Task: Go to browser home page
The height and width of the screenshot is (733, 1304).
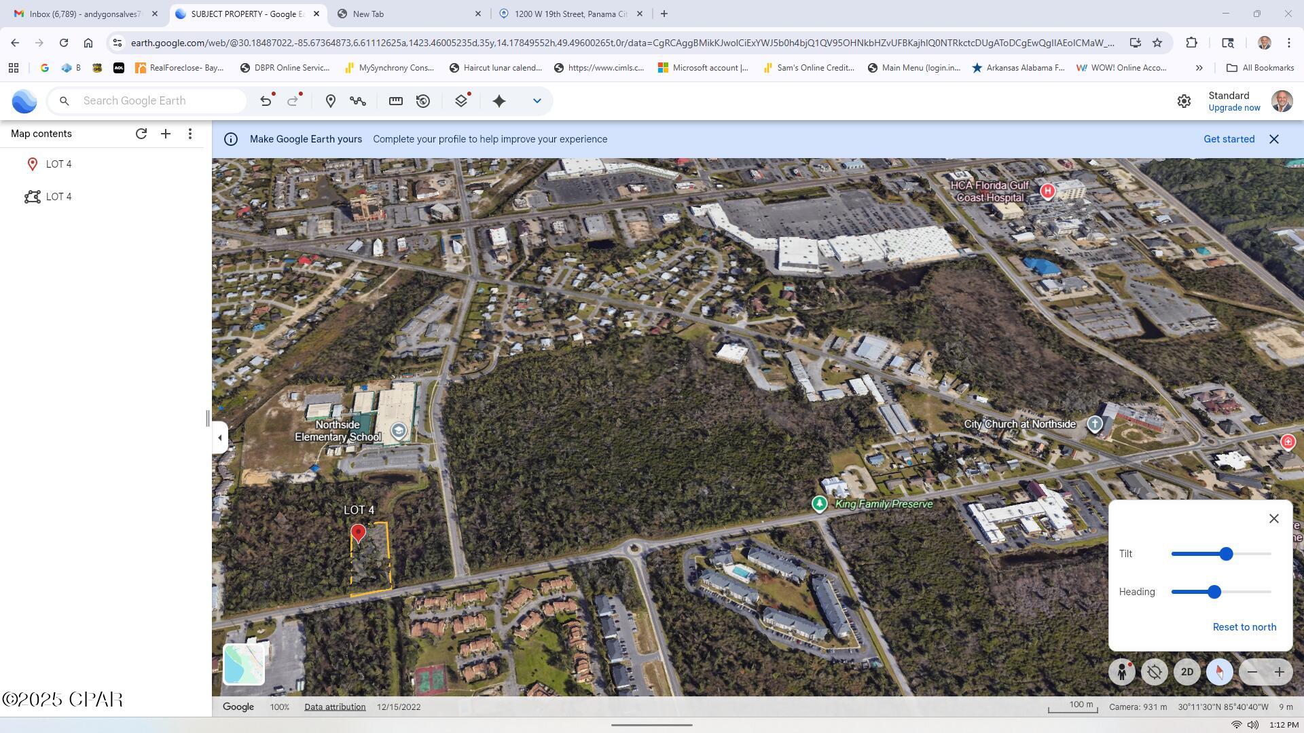Action: click(x=88, y=43)
